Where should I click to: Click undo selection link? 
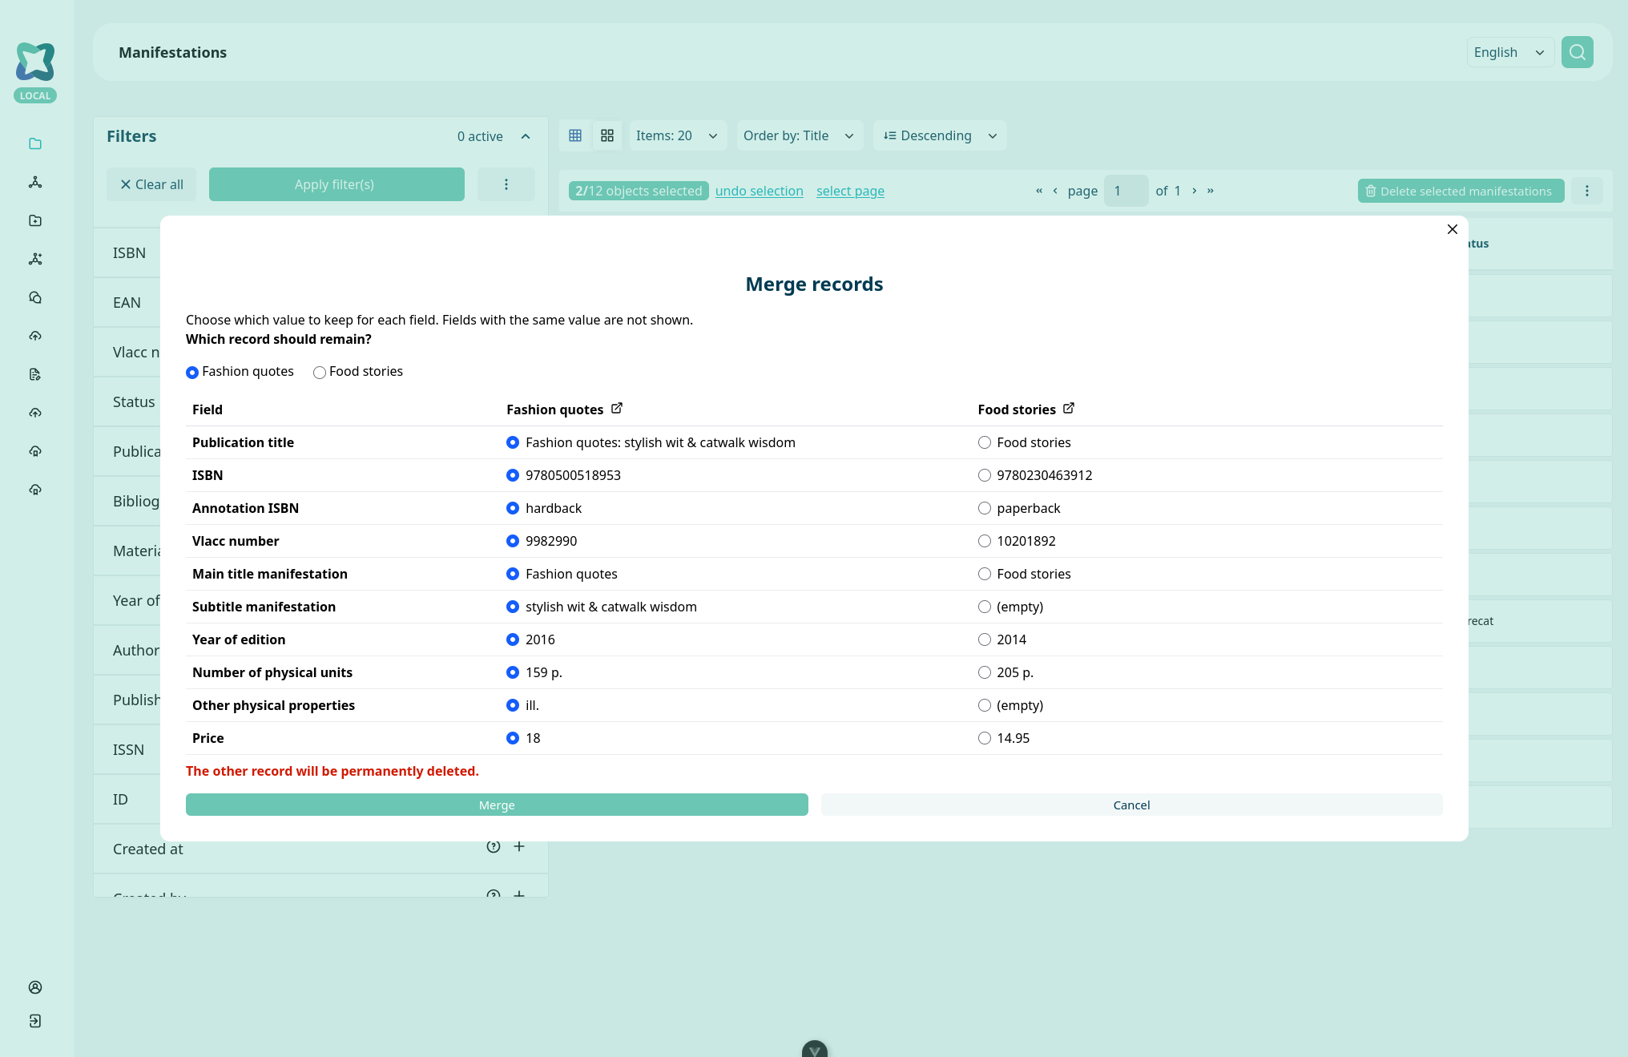759,191
